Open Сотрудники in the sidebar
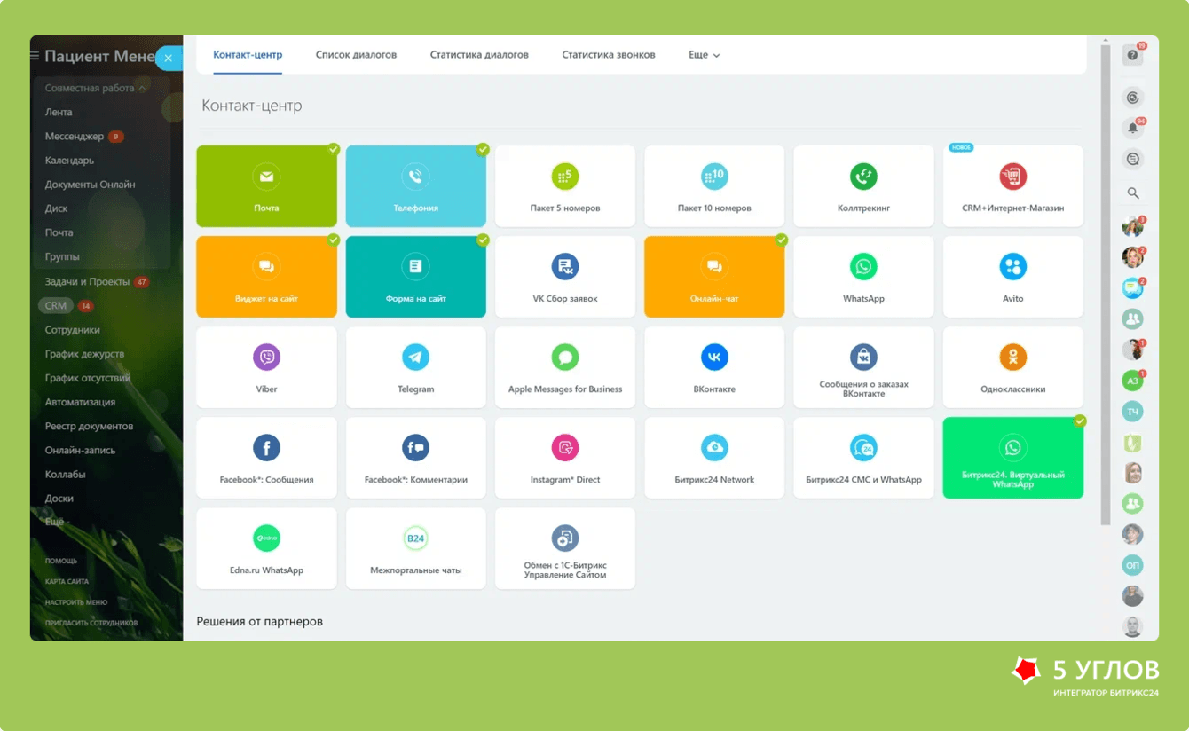1189x731 pixels. coord(73,330)
